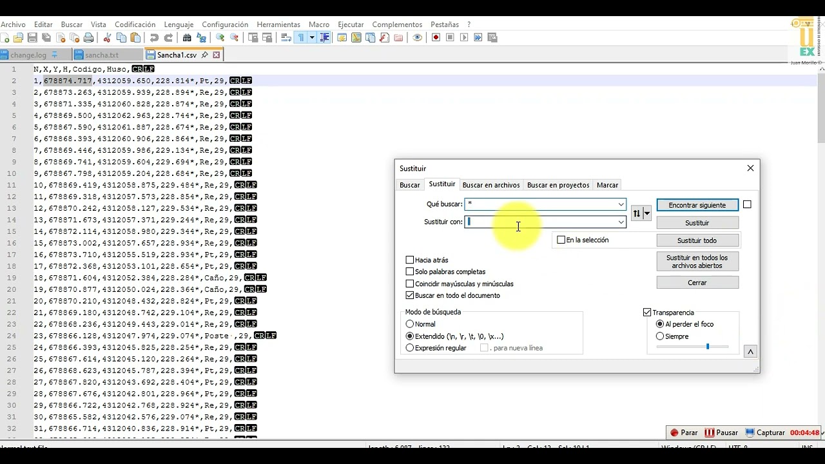The width and height of the screenshot is (825, 464).
Task: Save the current file with the floppy icon
Action: (x=32, y=37)
